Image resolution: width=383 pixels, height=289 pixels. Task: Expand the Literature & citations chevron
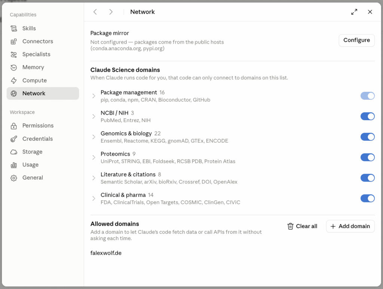(94, 178)
